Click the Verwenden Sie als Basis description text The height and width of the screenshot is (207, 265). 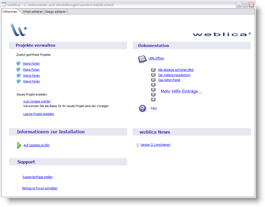(x=66, y=106)
